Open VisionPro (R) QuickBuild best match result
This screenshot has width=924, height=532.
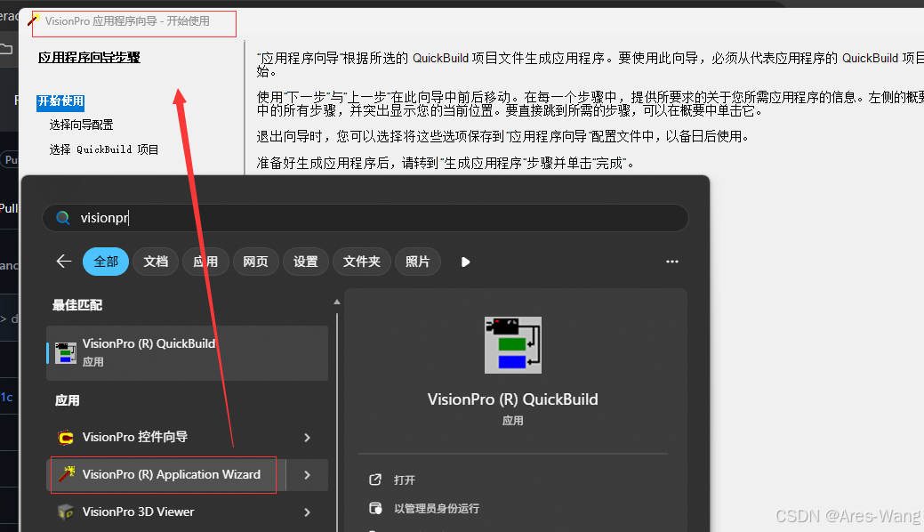pyautogui.click(x=187, y=352)
